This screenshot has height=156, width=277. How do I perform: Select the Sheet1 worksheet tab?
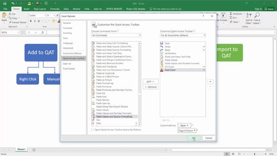click(21, 149)
